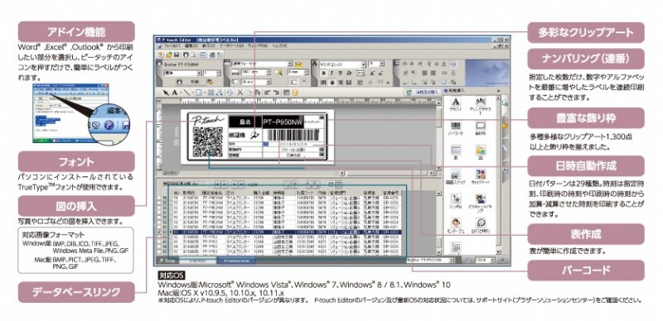This screenshot has width=663, height=321.
Task: Click the database table vertical scrollbar
Action: 439,224
